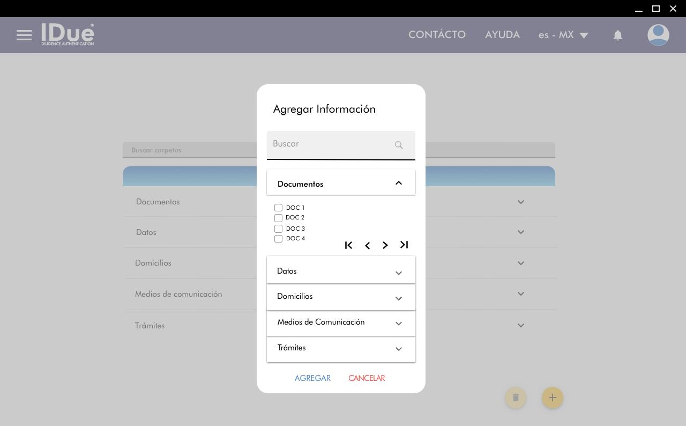Toggle the DOC 2 checkbox
This screenshot has height=426, width=686.
click(x=278, y=218)
